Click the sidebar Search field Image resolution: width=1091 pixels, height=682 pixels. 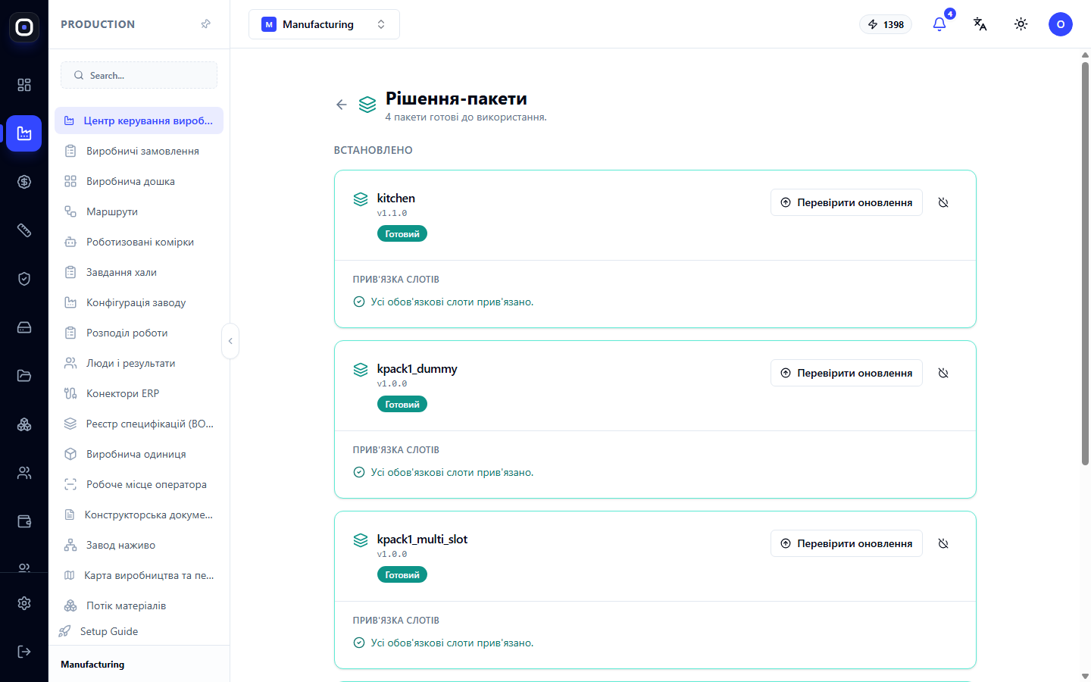tap(139, 75)
